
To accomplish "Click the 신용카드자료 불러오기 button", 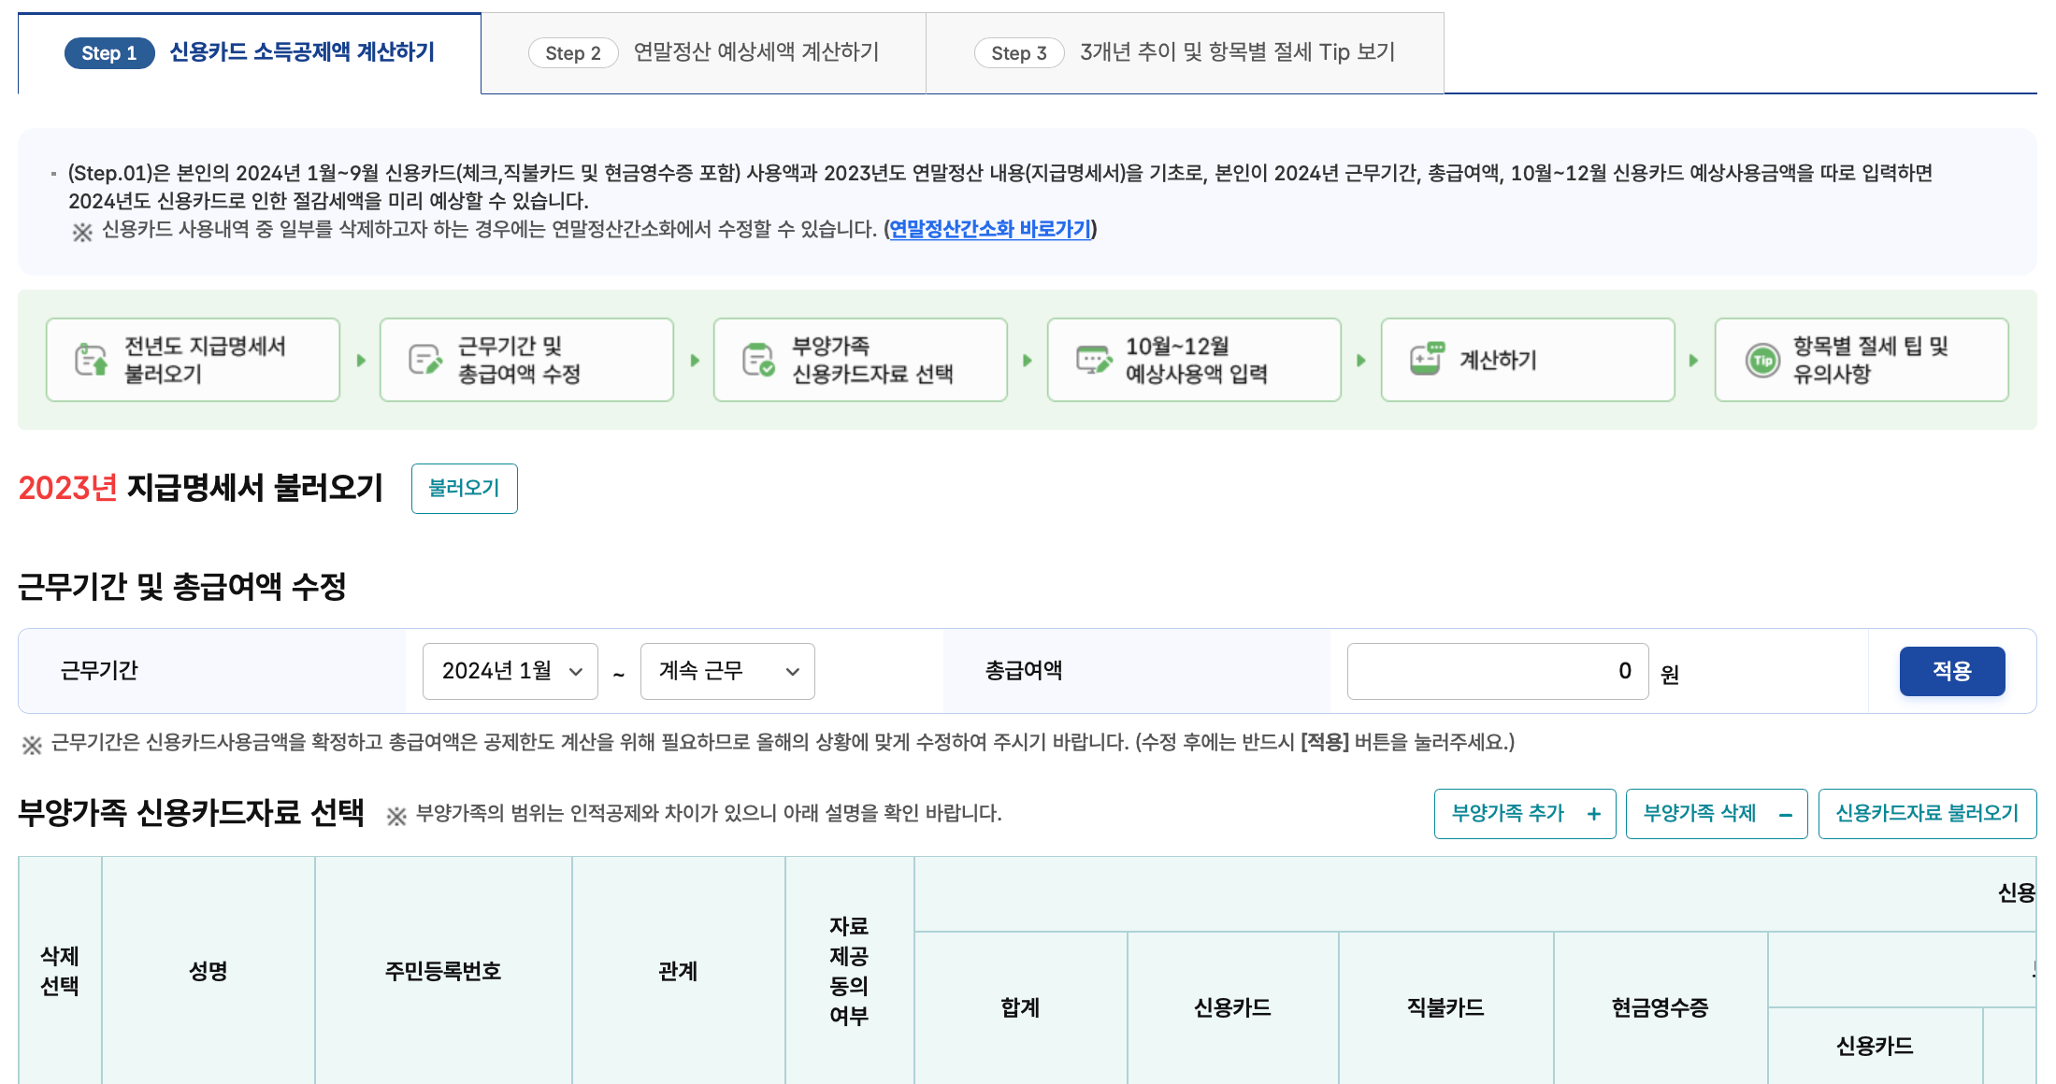I will click(1927, 813).
